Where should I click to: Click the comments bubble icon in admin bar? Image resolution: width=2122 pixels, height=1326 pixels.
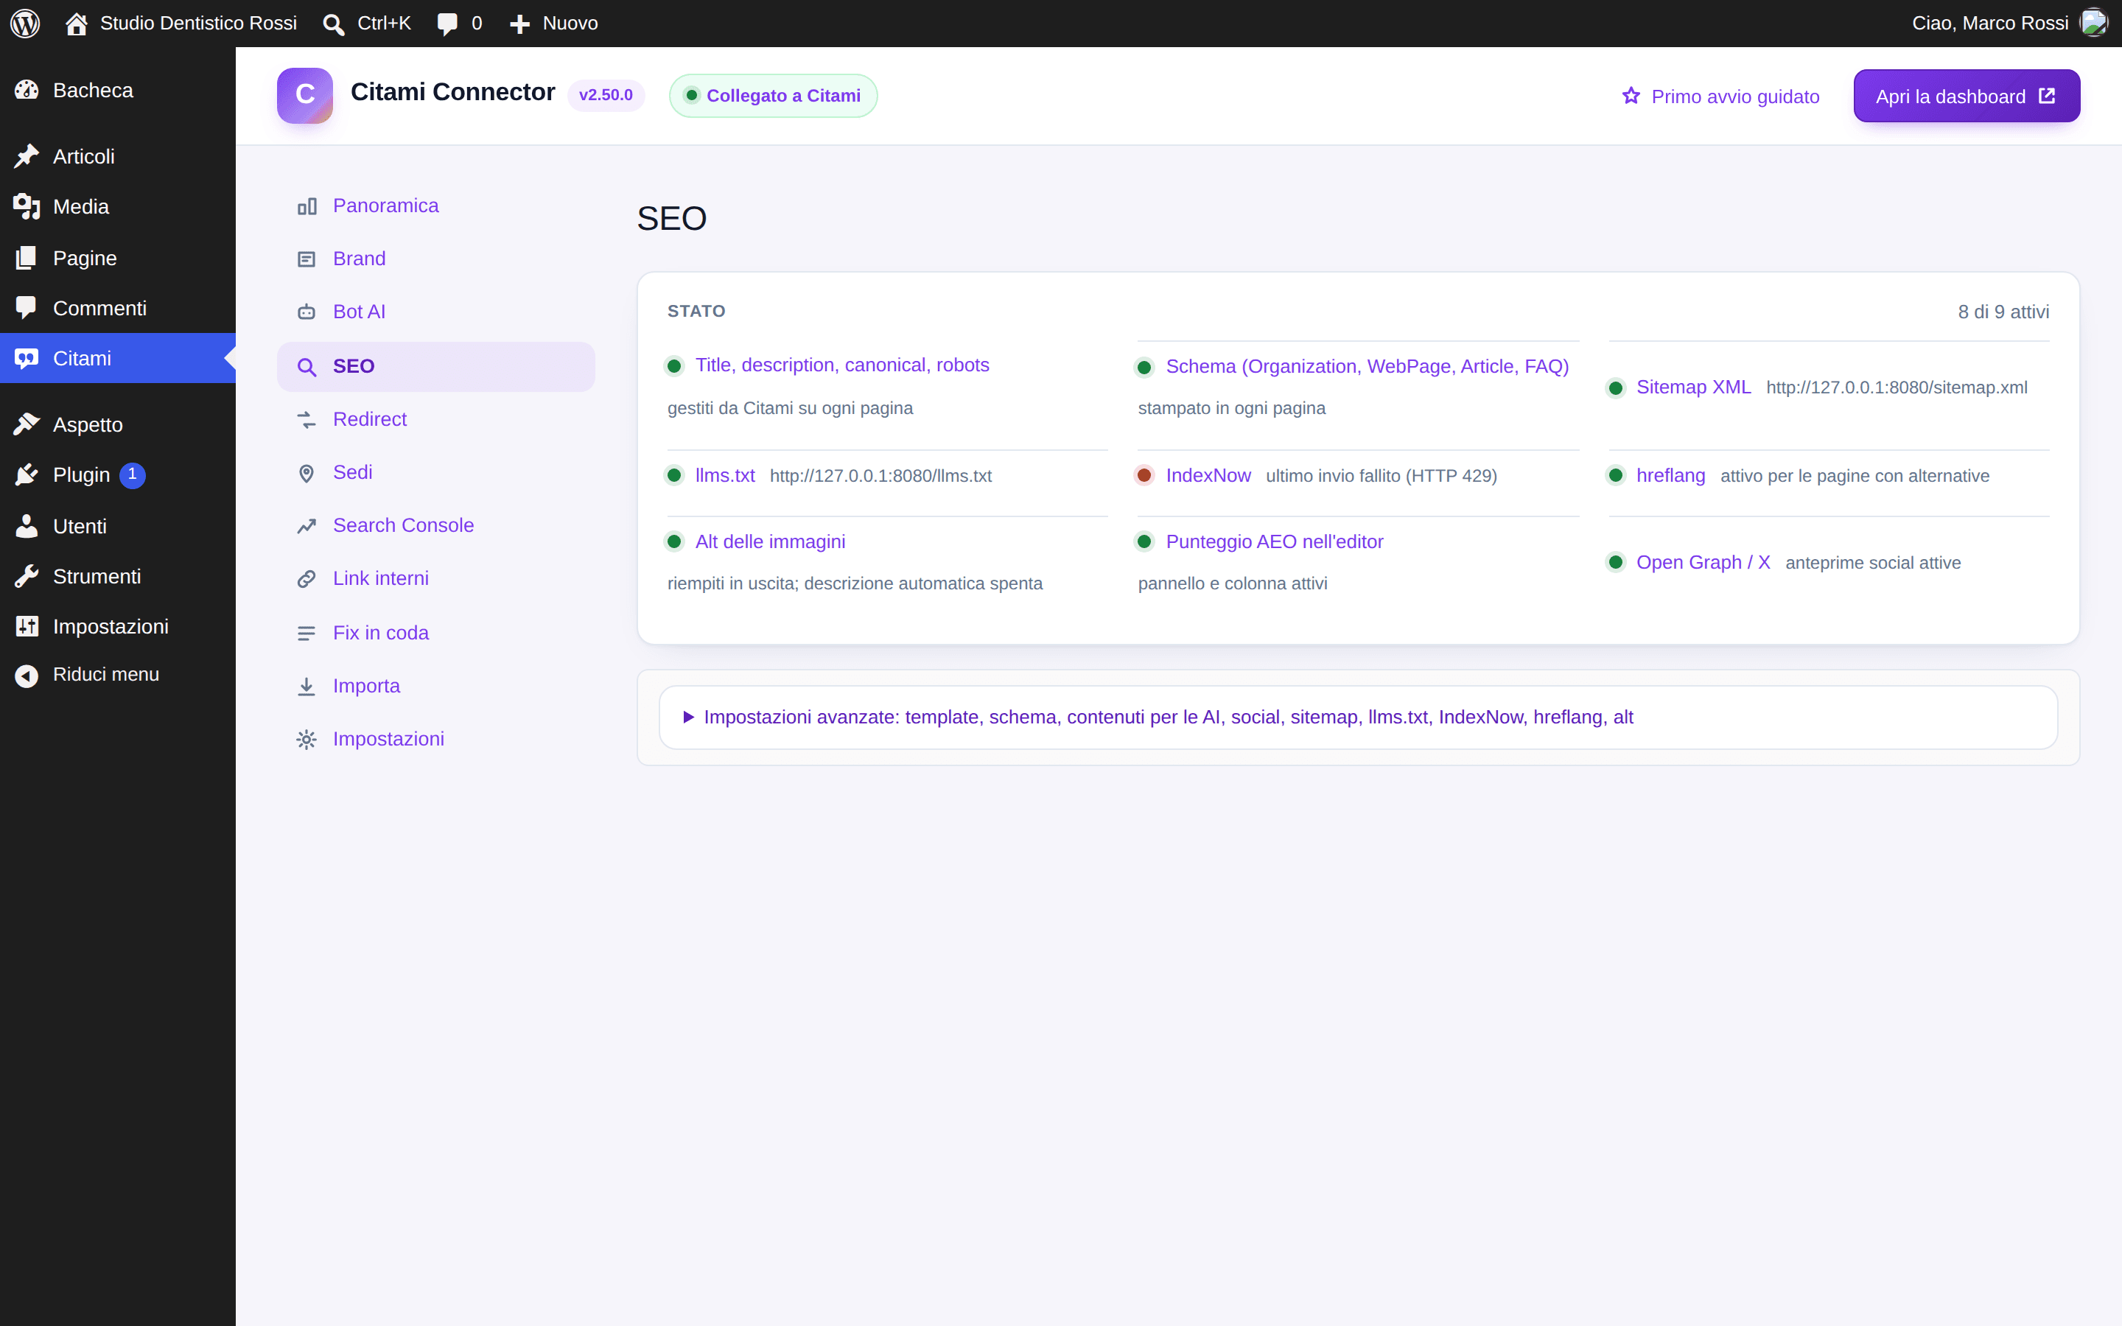(447, 24)
